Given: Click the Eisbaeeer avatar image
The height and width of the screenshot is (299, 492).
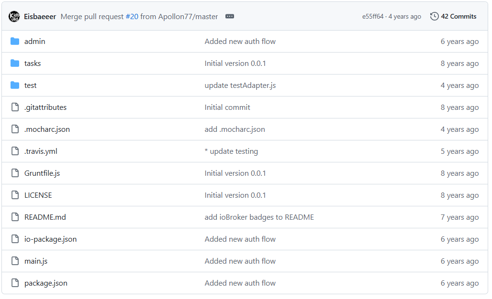Looking at the screenshot, I should pos(14,17).
